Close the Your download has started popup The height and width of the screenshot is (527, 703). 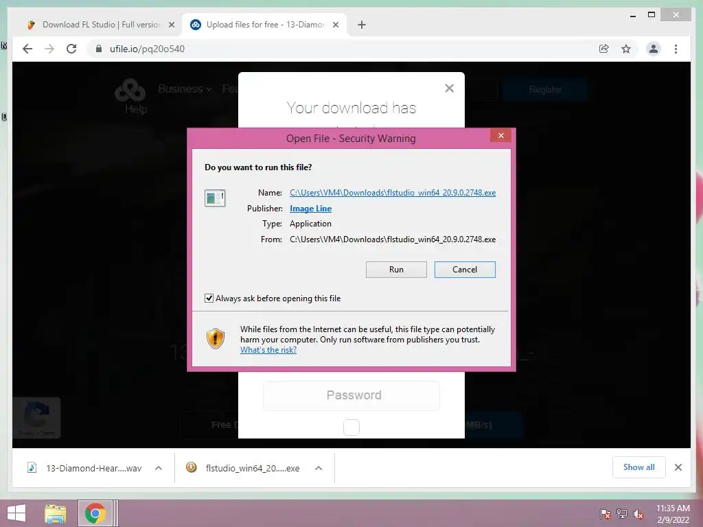(449, 89)
